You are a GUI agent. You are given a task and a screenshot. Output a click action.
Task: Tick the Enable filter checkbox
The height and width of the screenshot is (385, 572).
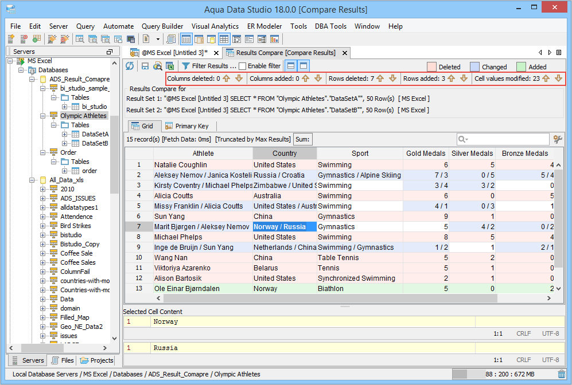[242, 66]
